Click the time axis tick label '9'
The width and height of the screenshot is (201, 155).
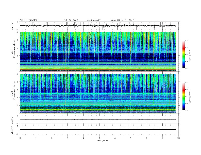pyautogui.click(x=162, y=138)
